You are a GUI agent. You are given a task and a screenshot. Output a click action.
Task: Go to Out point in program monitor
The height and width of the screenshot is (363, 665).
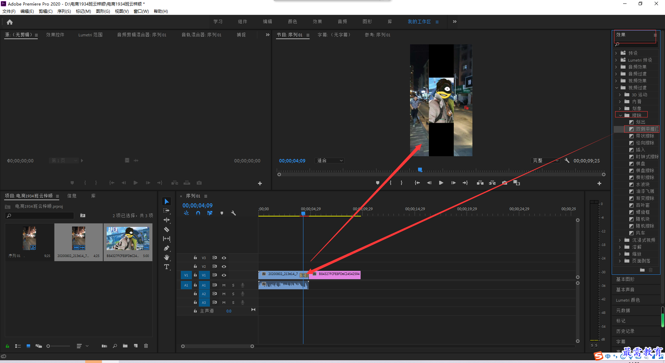point(465,183)
